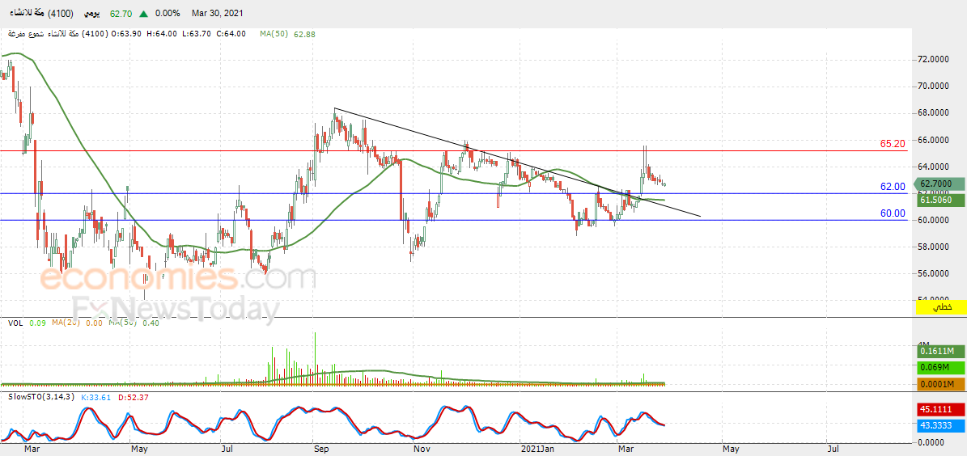Click the 62.7000 current price tag
Viewport: 967px width, 456px height.
click(939, 184)
